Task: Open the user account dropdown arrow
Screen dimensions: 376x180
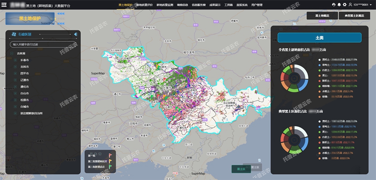Action: tap(371, 5)
